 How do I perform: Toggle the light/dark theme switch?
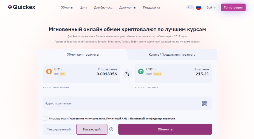click(x=190, y=7)
